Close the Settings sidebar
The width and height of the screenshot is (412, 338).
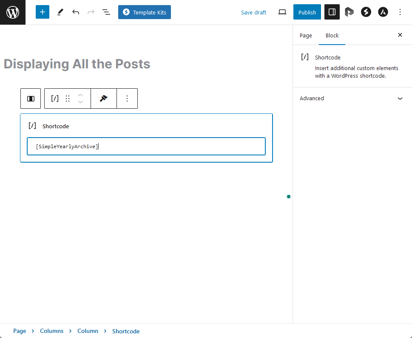pos(400,35)
